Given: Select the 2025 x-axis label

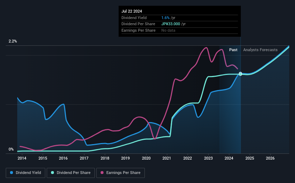Looking at the screenshot, I should (x=250, y=158).
